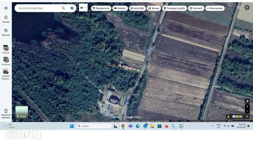Expand the imagery panel with the double chevron
253x142 pixels.
click(x=247, y=116)
